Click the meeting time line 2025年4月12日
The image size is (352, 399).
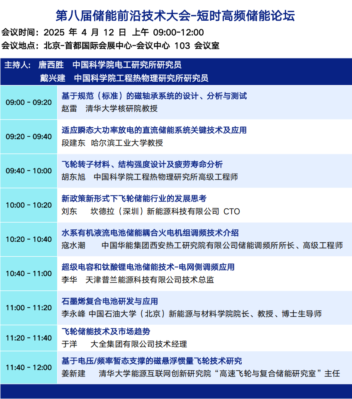(x=103, y=32)
